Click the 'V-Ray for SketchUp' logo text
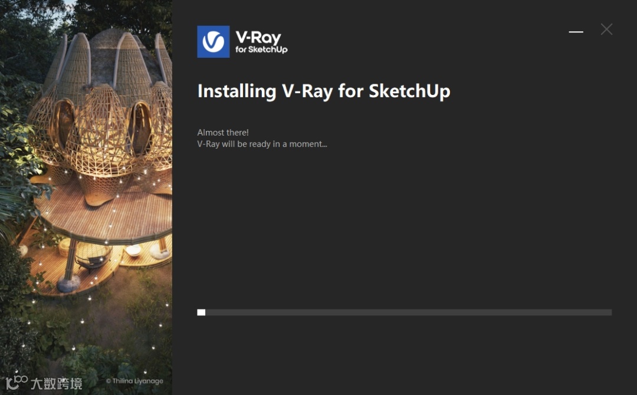This screenshot has height=395, width=637. coord(261,42)
